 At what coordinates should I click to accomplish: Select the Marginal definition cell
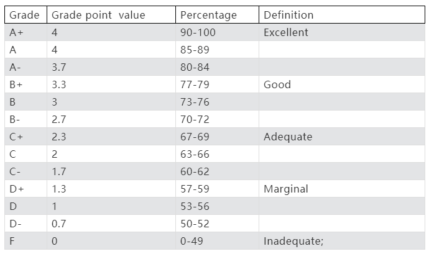point(286,189)
